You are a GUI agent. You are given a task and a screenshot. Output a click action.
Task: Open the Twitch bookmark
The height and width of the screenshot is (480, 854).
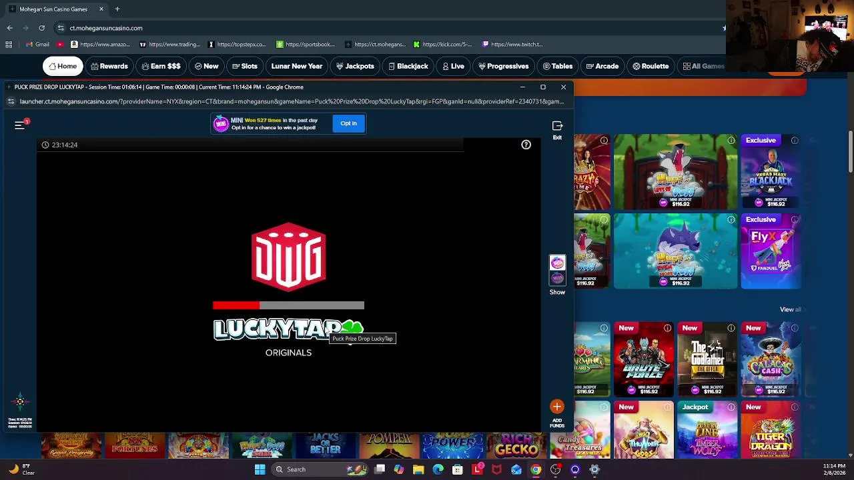click(x=512, y=45)
